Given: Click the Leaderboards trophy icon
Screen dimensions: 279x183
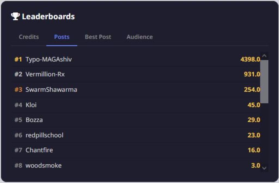Looking at the screenshot, I should pos(15,16).
